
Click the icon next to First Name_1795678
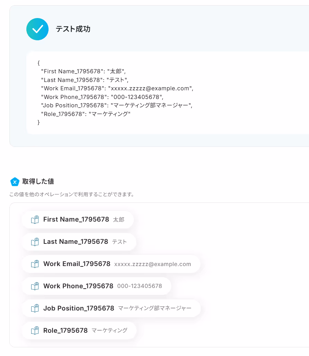35,220
